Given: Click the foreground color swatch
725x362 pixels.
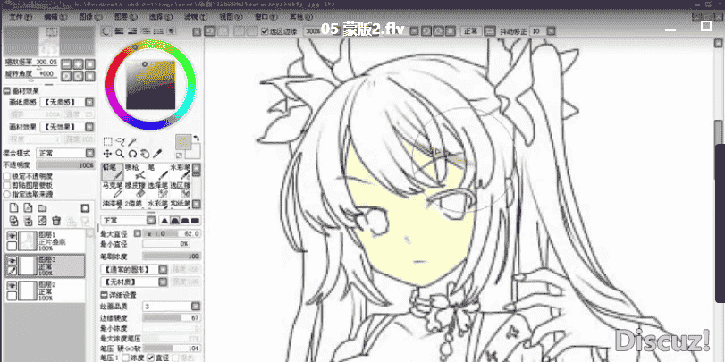Looking at the screenshot, I should [183, 142].
